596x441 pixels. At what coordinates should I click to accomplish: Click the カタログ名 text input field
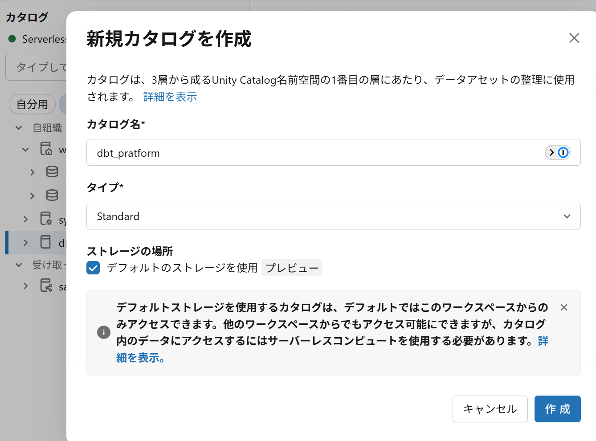click(x=312, y=153)
